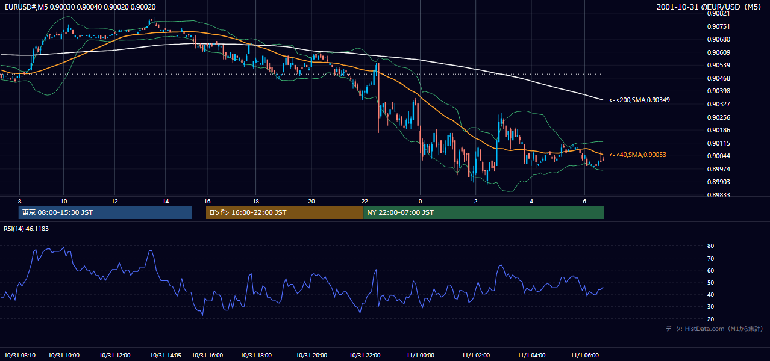Click the 11/1 00:00 time label
770x361 pixels.
click(x=421, y=356)
